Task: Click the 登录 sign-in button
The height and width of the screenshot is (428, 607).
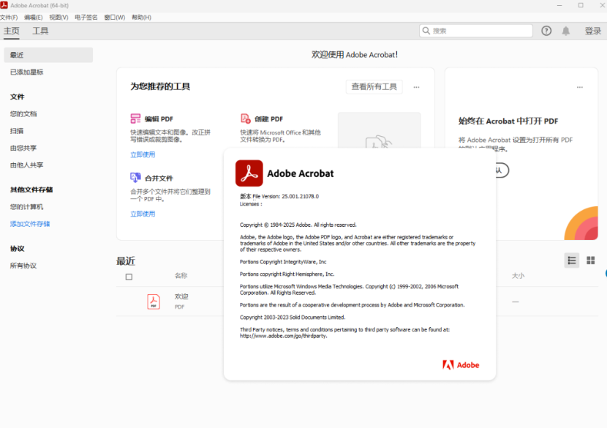Action: point(592,31)
